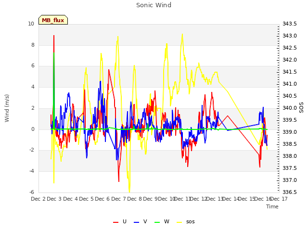This screenshot has height=231, width=308.
Task: Click the red U spike peak on Dec 3
Action: [54, 36]
